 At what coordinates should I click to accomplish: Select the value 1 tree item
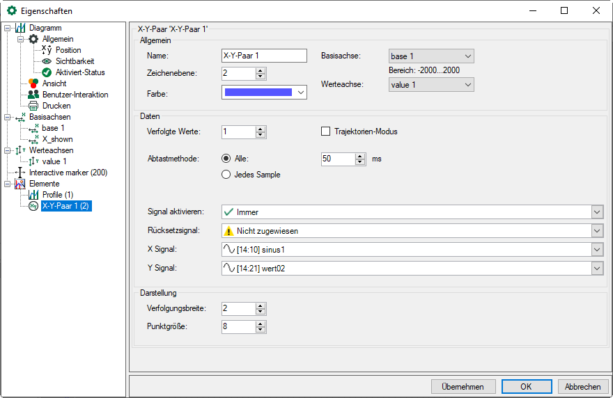(x=54, y=161)
